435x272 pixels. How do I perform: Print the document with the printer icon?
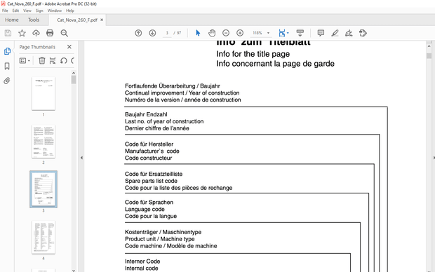[x=50, y=33]
